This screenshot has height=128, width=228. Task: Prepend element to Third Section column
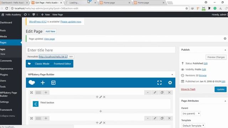tap(97, 97)
